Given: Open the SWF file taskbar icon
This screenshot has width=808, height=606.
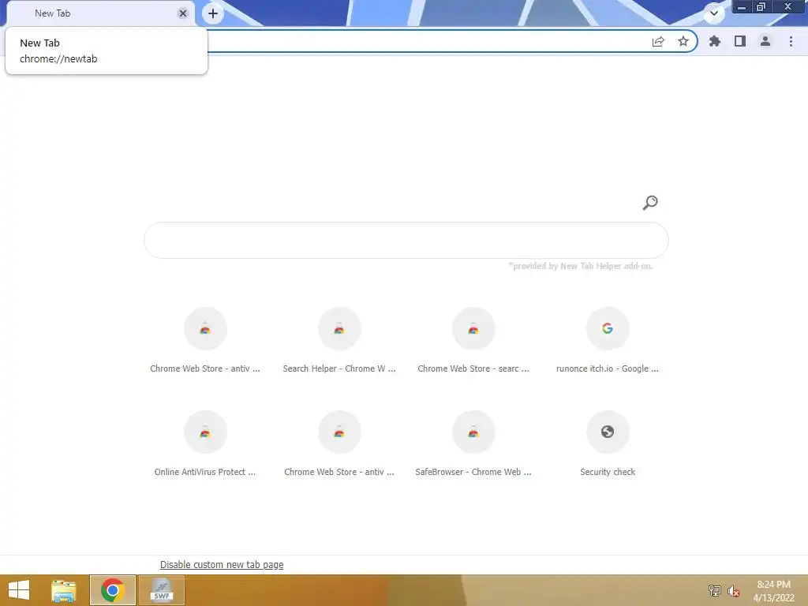Looking at the screenshot, I should [162, 590].
